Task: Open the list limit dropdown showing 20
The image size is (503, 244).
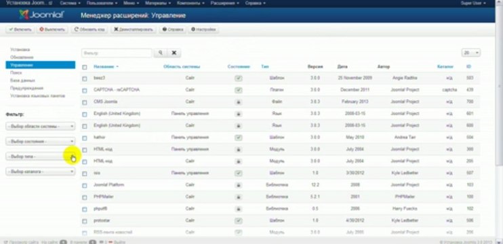Action: (x=471, y=53)
